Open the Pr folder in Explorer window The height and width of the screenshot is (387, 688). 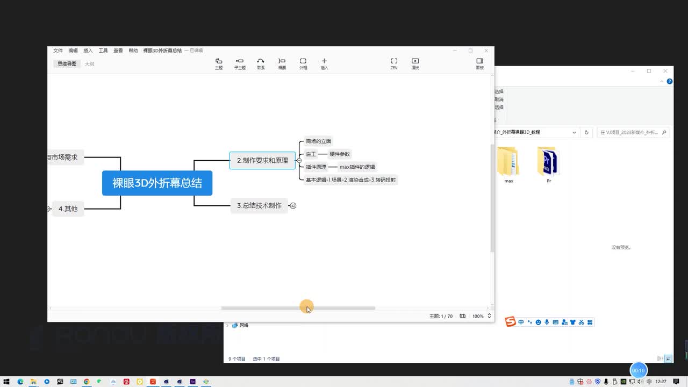click(x=548, y=164)
